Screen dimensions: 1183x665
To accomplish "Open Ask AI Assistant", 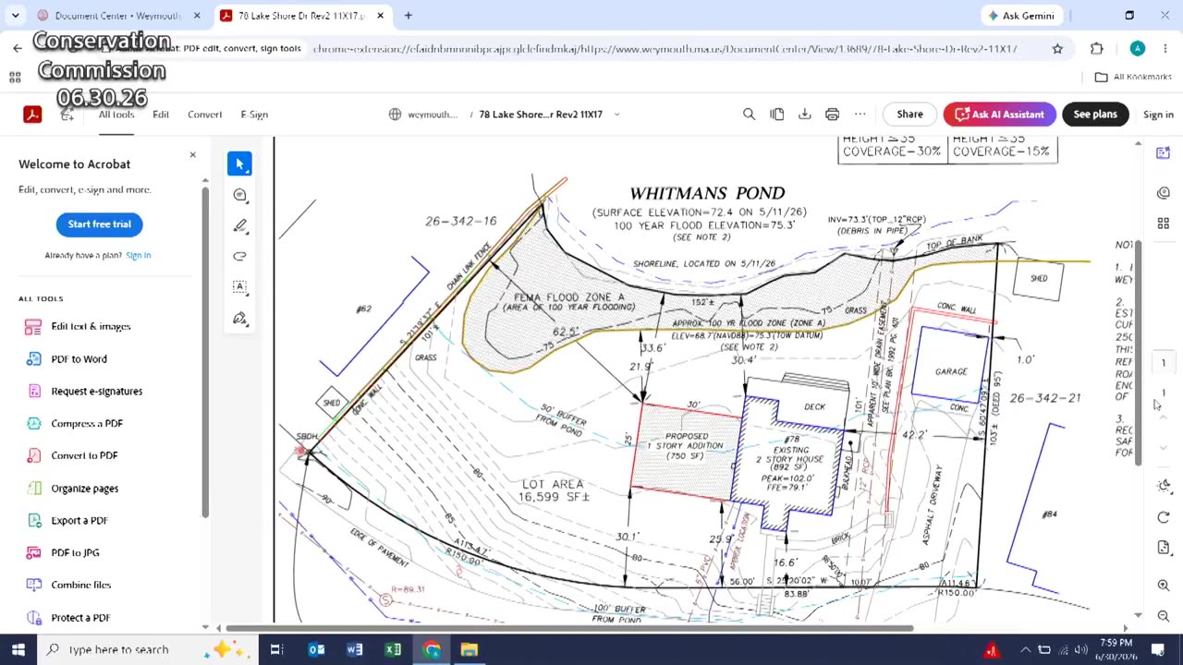I will (x=1000, y=115).
